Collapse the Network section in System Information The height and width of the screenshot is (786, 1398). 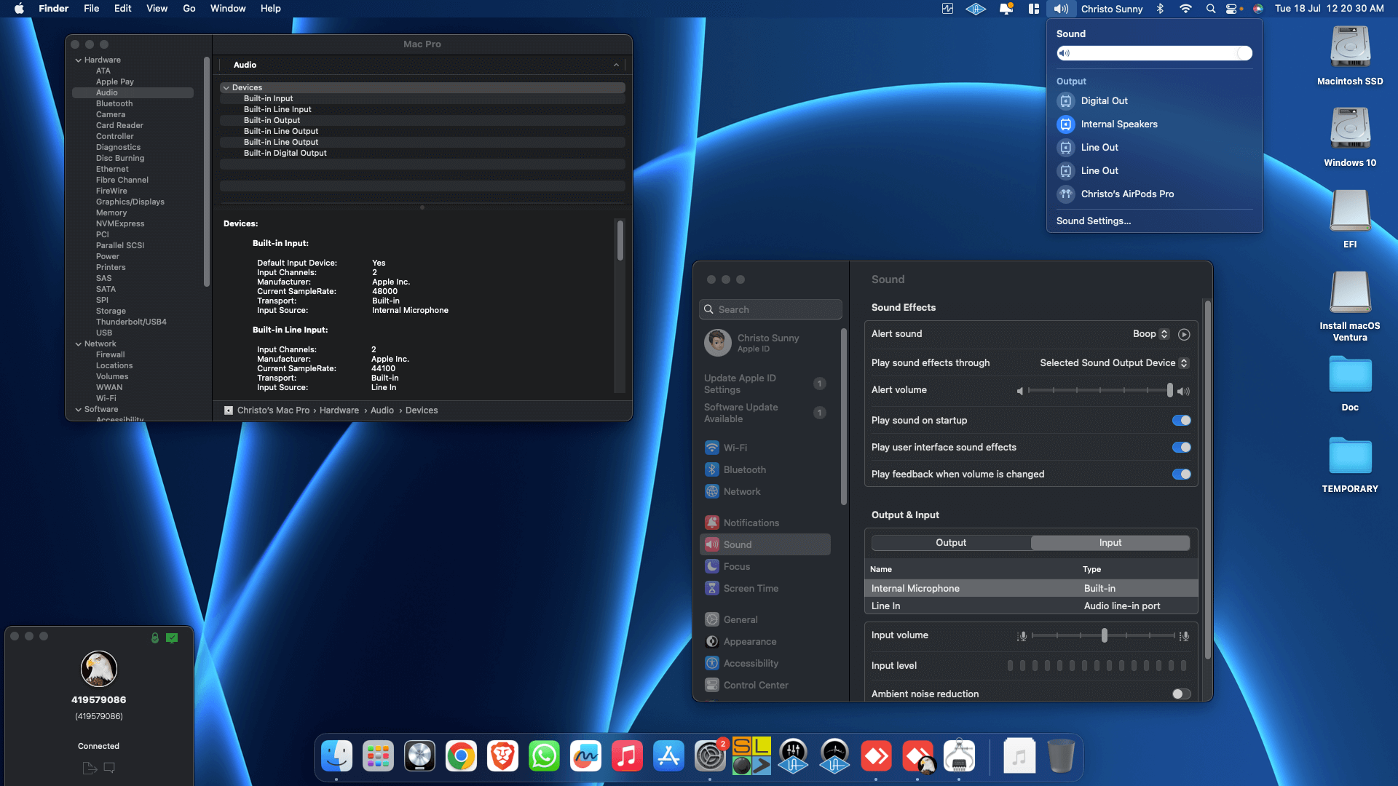tap(79, 344)
